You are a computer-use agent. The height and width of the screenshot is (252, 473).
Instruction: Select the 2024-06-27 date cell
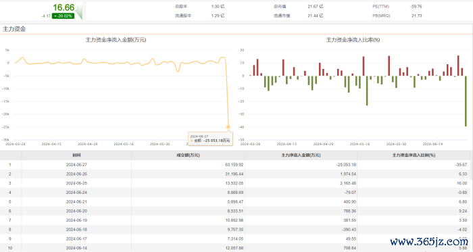(76, 165)
